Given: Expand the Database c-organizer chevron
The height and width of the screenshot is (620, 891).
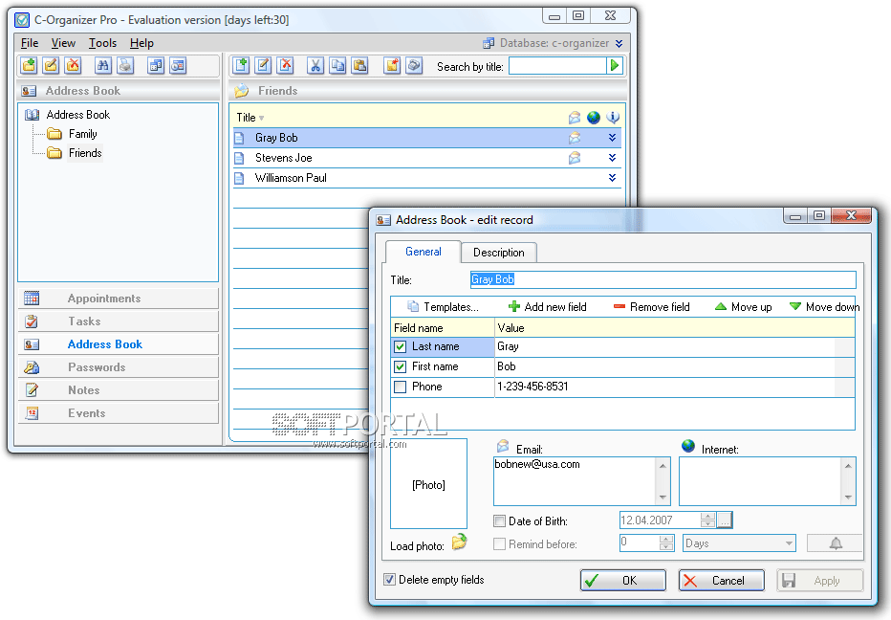Looking at the screenshot, I should pyautogui.click(x=619, y=43).
